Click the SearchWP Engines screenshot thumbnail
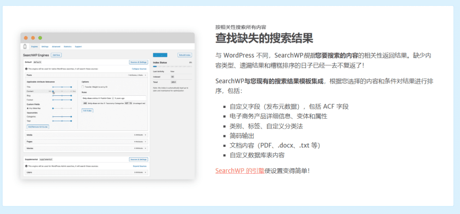460x214 pixels. 107,106
